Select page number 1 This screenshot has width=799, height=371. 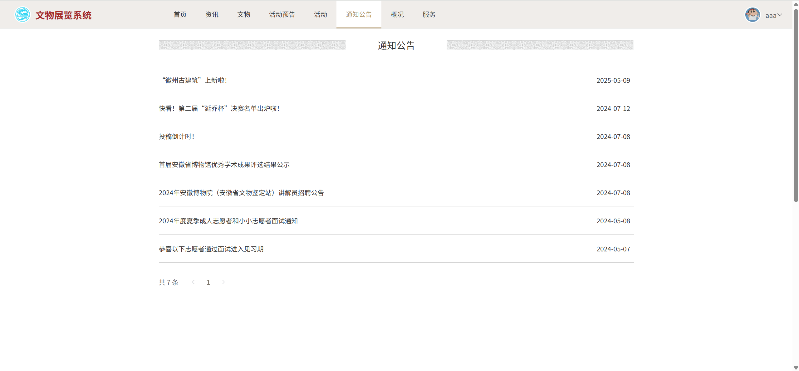click(208, 283)
